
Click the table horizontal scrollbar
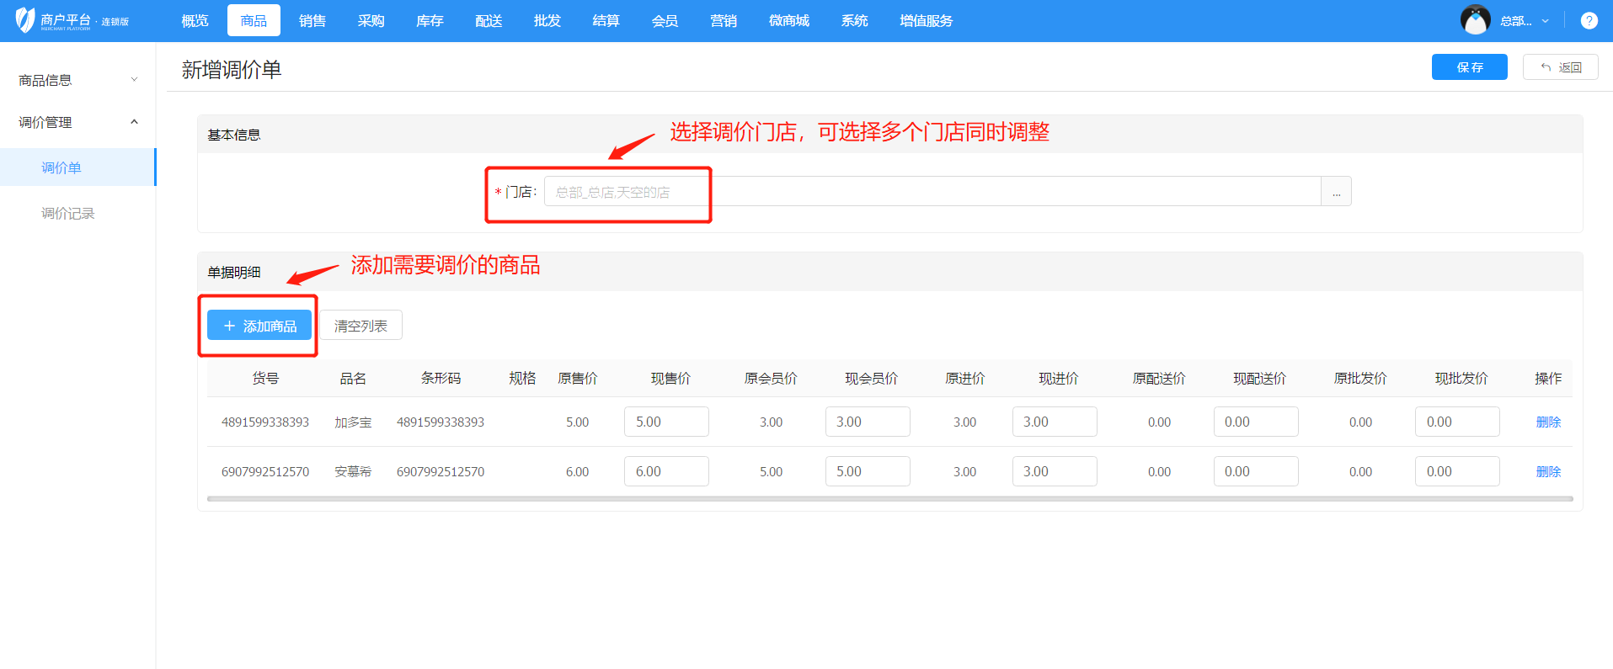click(x=889, y=499)
